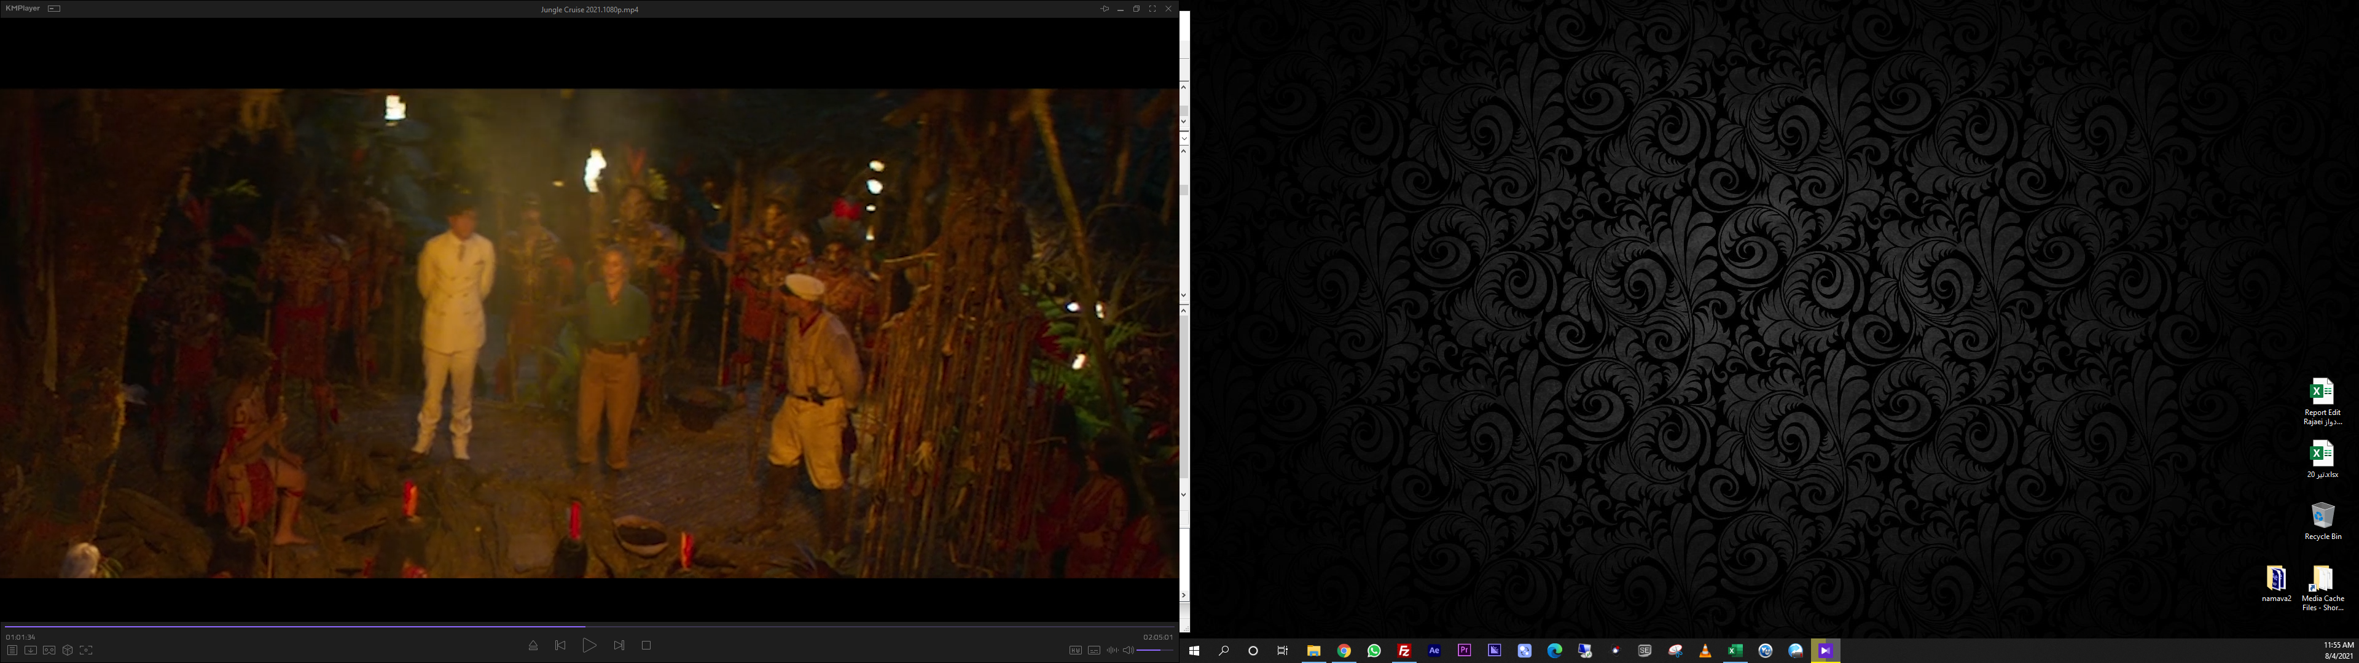The image size is (2359, 663).
Task: Switch KMPlayer to fullscreen mode
Action: click(x=1152, y=9)
